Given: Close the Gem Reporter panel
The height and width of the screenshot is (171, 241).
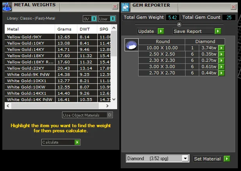Looking at the screenshot, I should 233,7.
